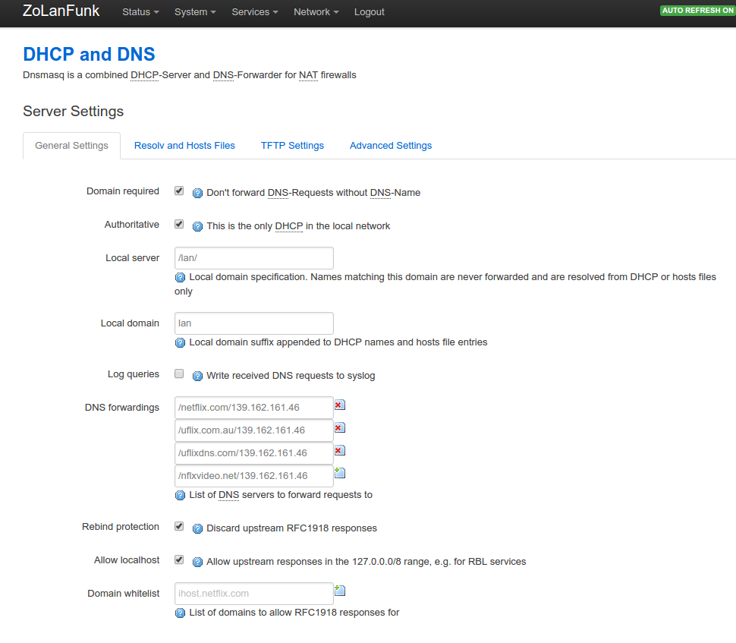Toggle the Authoritative checkbox
Image resolution: width=736 pixels, height=643 pixels.
(179, 225)
